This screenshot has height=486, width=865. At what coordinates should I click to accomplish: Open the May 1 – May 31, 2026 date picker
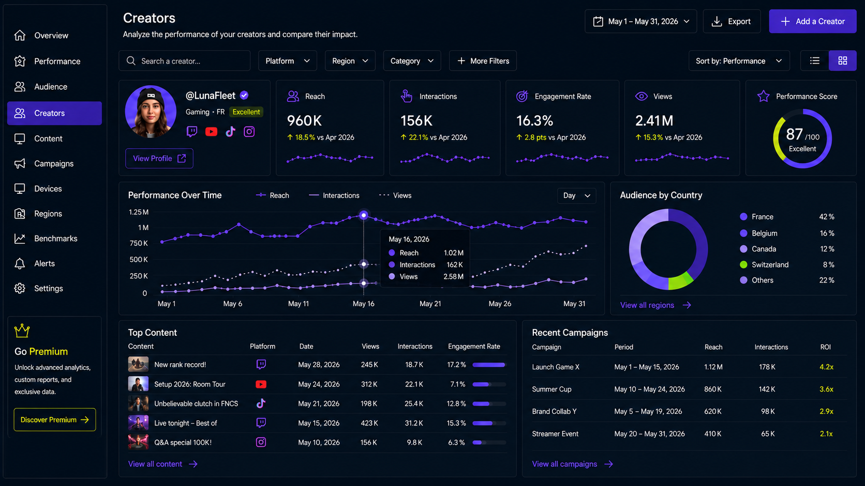tap(641, 21)
